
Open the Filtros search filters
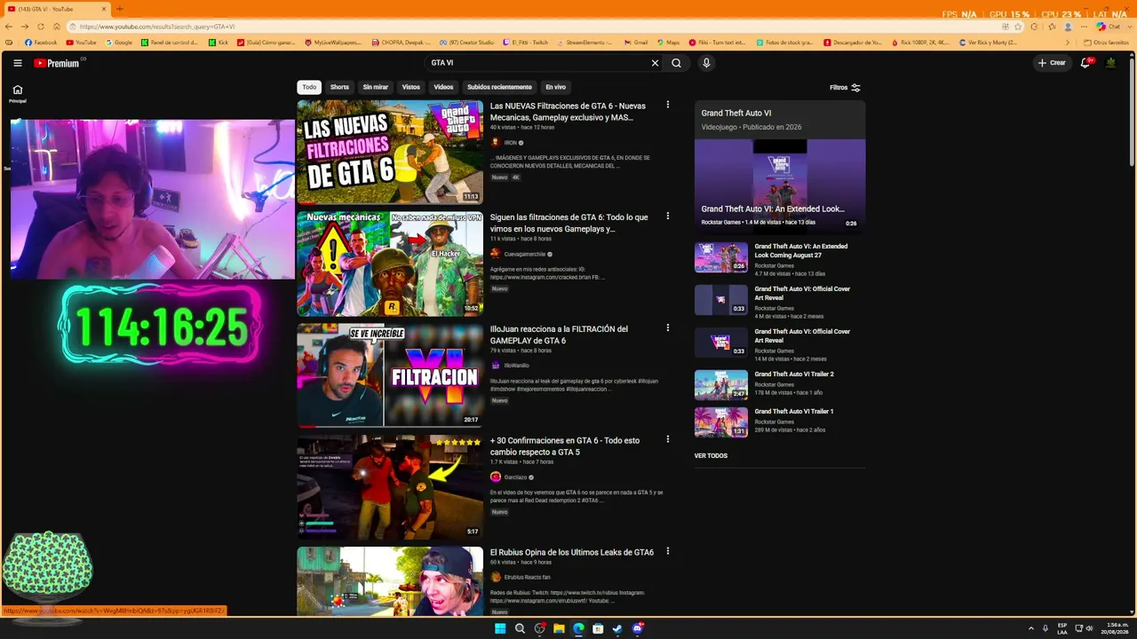pyautogui.click(x=845, y=88)
